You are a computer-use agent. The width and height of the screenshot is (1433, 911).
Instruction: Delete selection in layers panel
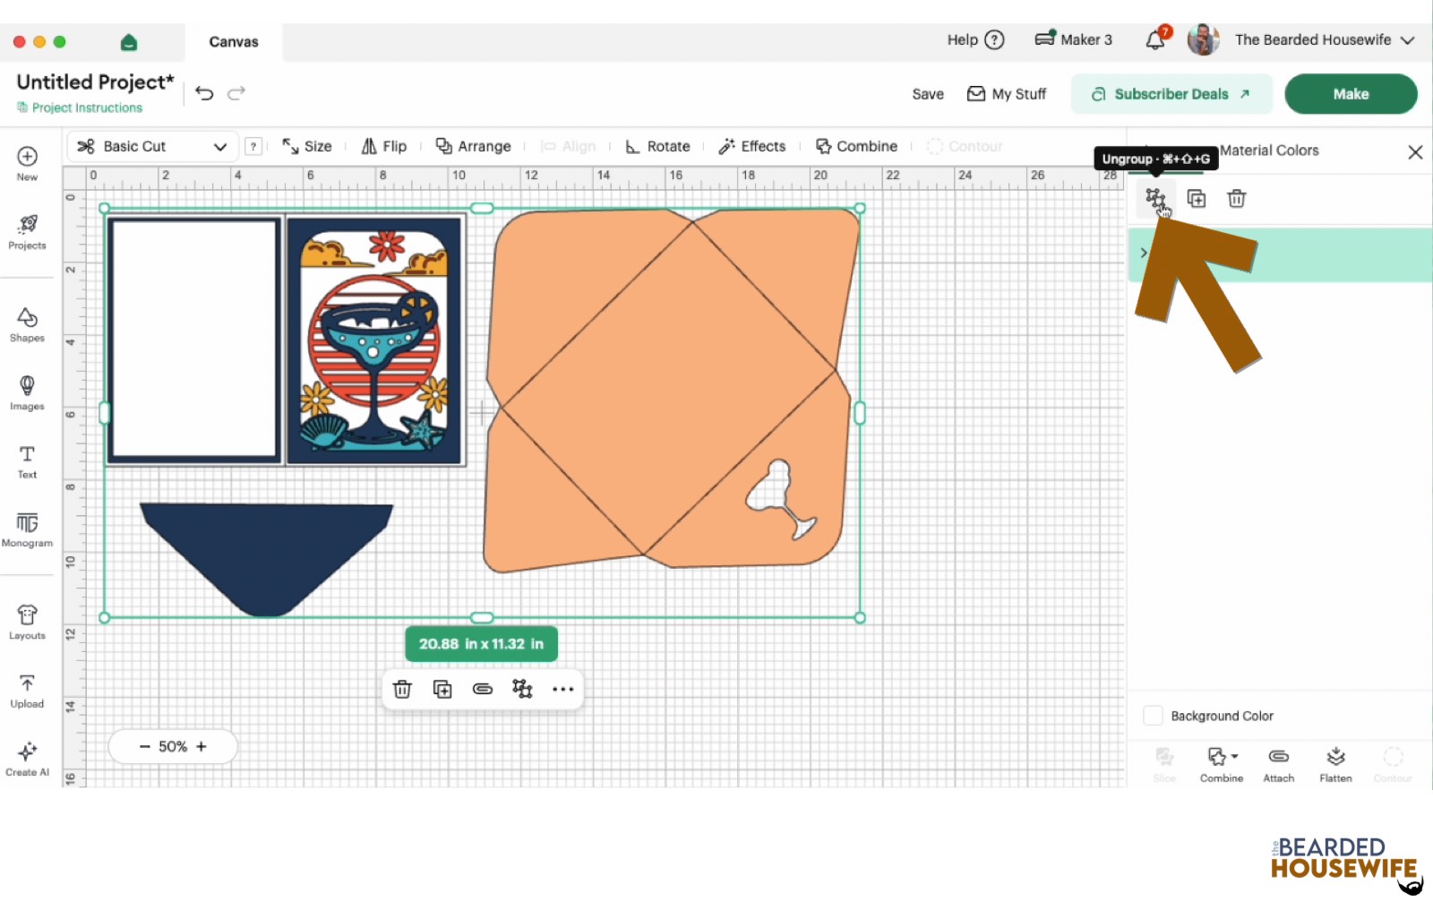(x=1237, y=199)
